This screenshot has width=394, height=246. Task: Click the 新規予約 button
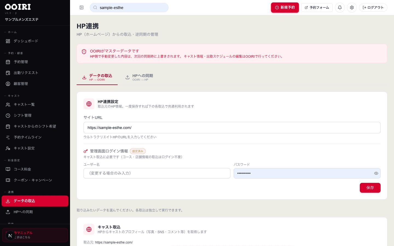coord(285,8)
